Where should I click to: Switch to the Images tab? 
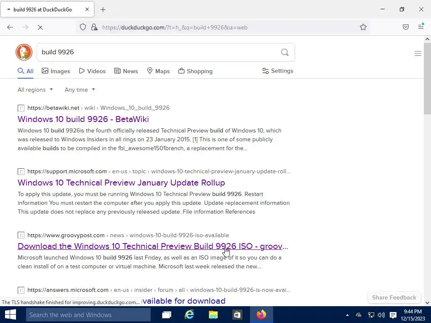(56, 71)
